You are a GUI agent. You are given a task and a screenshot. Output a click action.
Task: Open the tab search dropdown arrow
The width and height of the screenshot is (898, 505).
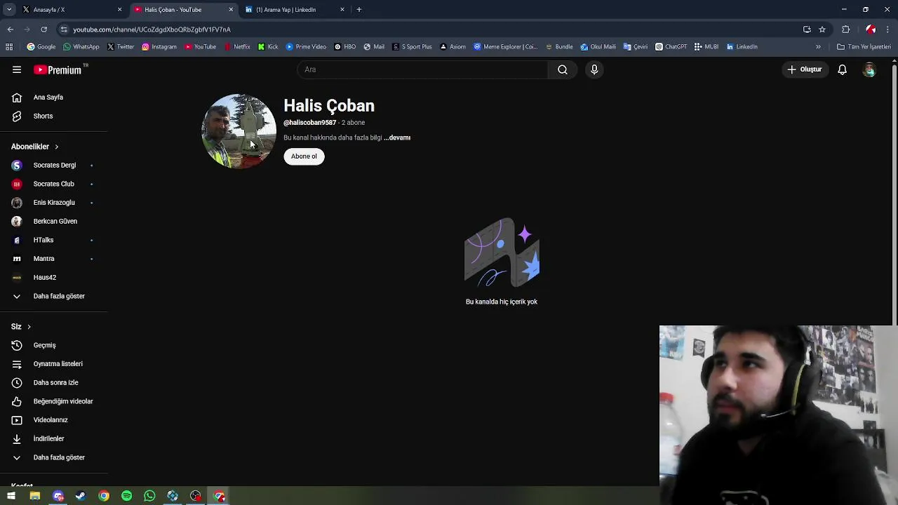9,10
